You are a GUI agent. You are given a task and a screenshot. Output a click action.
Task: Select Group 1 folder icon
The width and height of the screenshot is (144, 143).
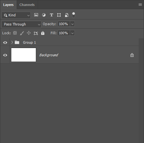tap(17, 42)
